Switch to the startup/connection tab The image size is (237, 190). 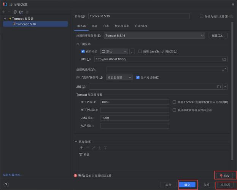tap(141, 26)
